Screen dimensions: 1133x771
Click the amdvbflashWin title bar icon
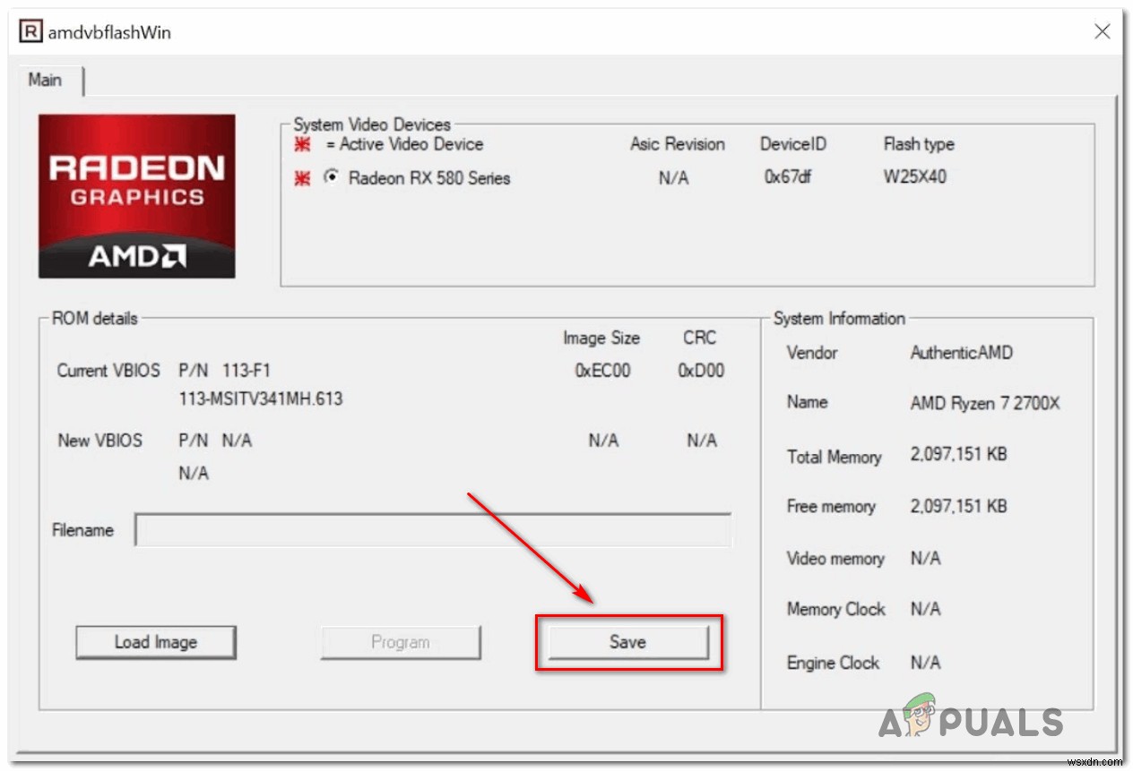pyautogui.click(x=31, y=30)
